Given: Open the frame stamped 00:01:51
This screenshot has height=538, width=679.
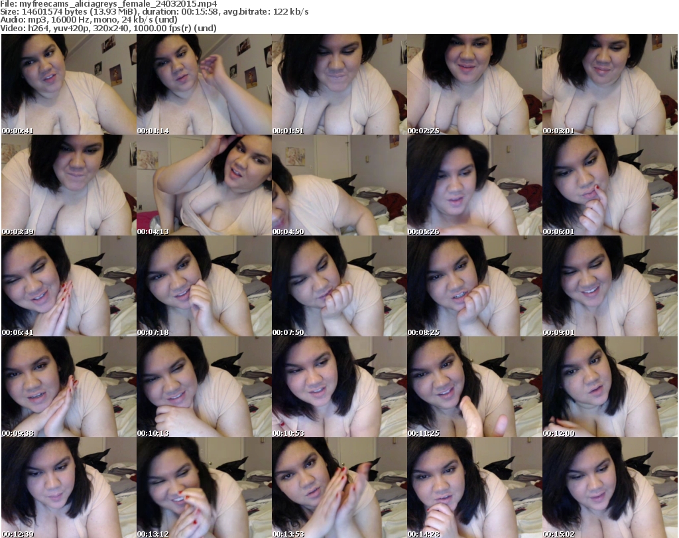Looking at the screenshot, I should pyautogui.click(x=339, y=84).
